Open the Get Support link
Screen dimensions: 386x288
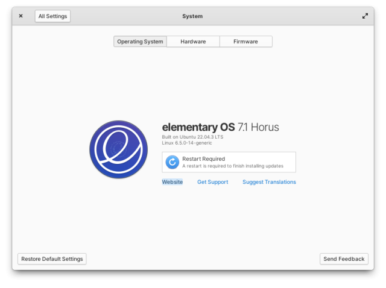click(213, 182)
